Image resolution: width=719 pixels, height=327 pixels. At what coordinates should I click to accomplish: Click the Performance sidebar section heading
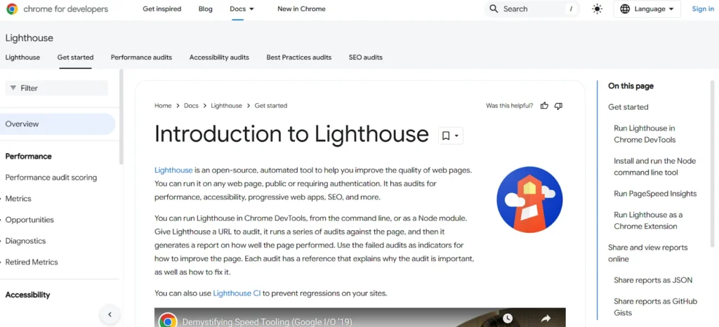[28, 156]
